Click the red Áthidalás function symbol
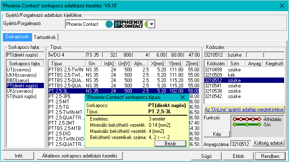The width and height of the screenshot is (289, 162). (247, 119)
